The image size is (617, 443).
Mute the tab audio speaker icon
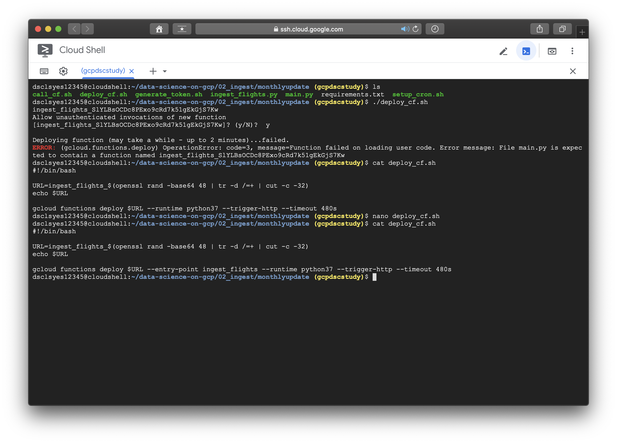[x=405, y=29]
